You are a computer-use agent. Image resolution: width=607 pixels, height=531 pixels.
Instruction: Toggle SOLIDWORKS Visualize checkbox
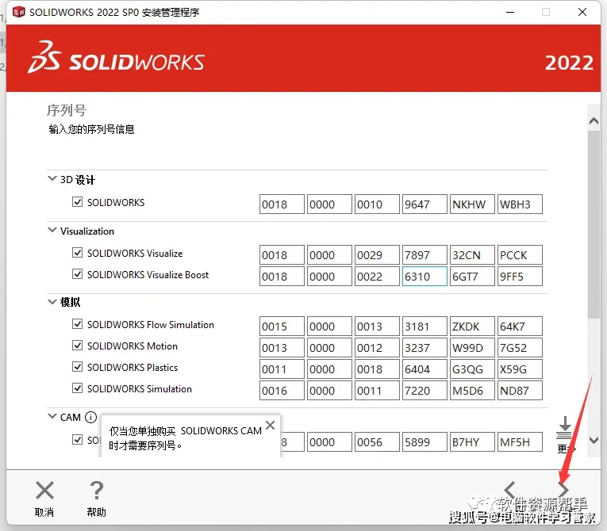click(78, 253)
